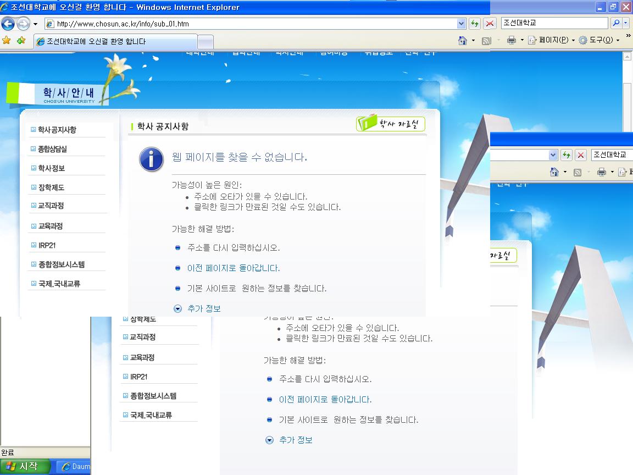This screenshot has height=475, width=633.
Task: Click the red Stop X in background window copy
Action: pos(581,155)
